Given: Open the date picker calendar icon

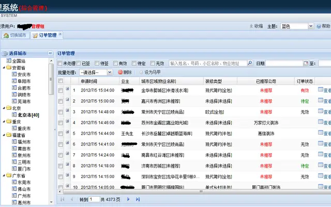Looking at the screenshot, I should 306,63.
